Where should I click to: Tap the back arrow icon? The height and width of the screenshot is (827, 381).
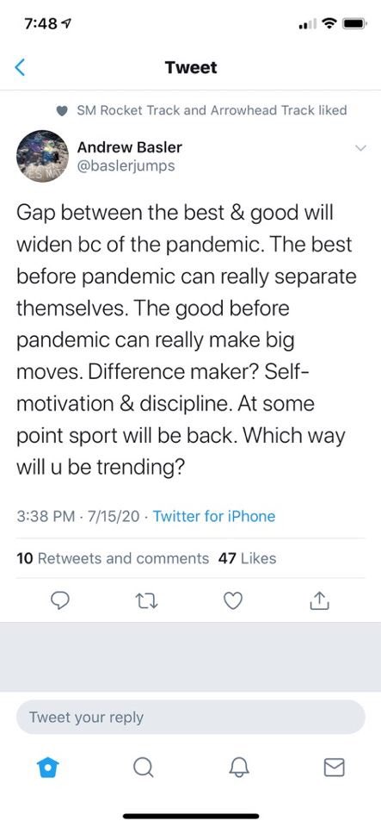pos(20,67)
